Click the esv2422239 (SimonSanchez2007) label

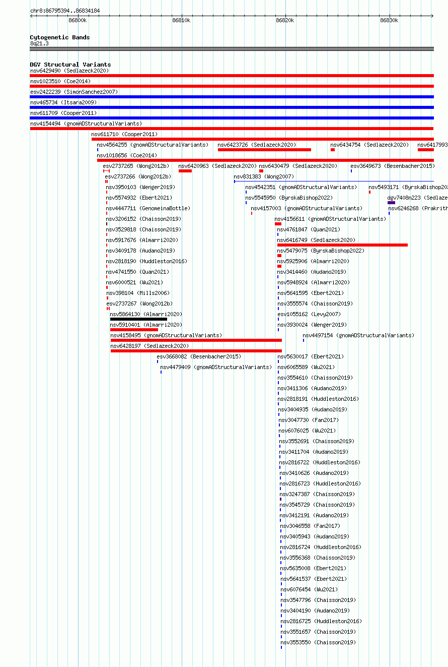[x=74, y=92]
